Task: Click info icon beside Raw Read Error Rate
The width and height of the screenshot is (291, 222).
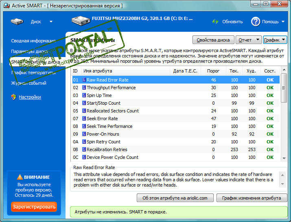Action: (x=84, y=80)
